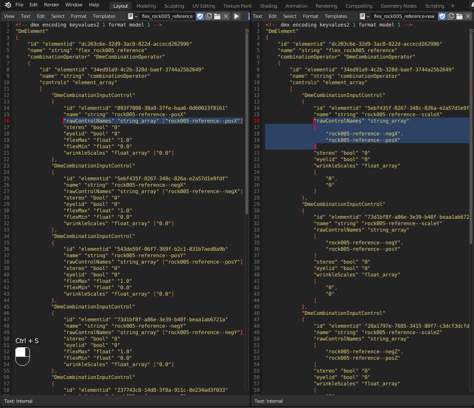Open Templates menu in left text editor

pos(104,16)
